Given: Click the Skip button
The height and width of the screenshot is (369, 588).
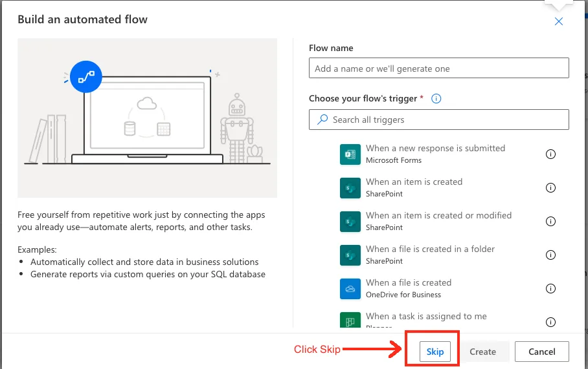Looking at the screenshot, I should click(435, 352).
